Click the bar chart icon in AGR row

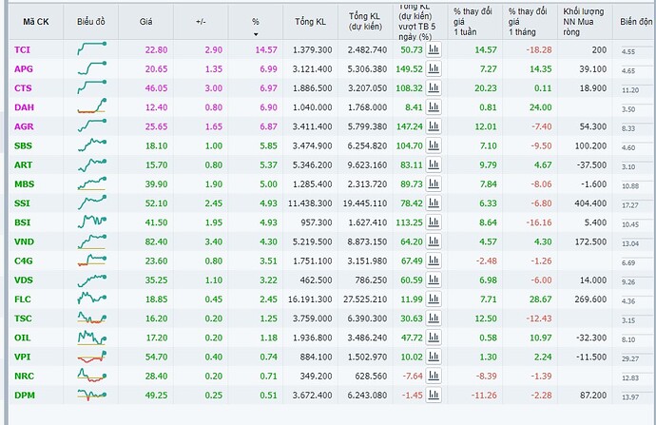click(434, 126)
